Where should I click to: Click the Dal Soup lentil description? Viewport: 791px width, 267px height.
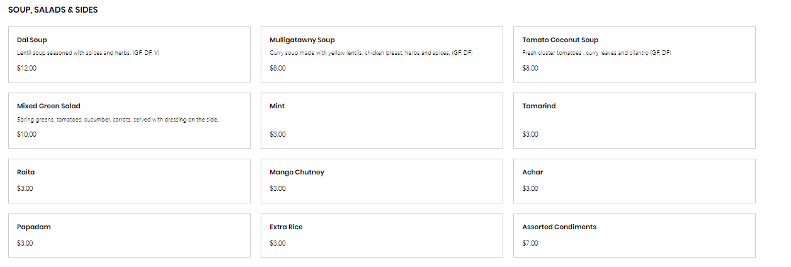88,53
